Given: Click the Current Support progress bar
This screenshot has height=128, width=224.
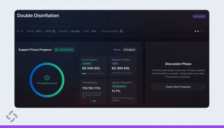Looking at the screenshot, I should [93, 73].
